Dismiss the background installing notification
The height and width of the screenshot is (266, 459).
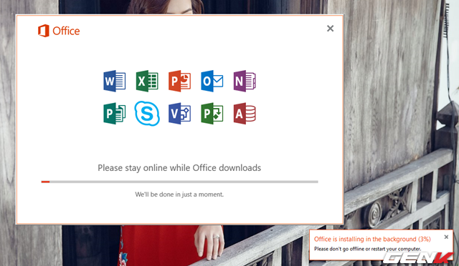pyautogui.click(x=446, y=237)
